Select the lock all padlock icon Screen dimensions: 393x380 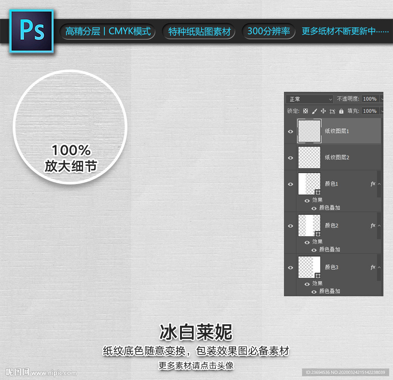coord(341,111)
